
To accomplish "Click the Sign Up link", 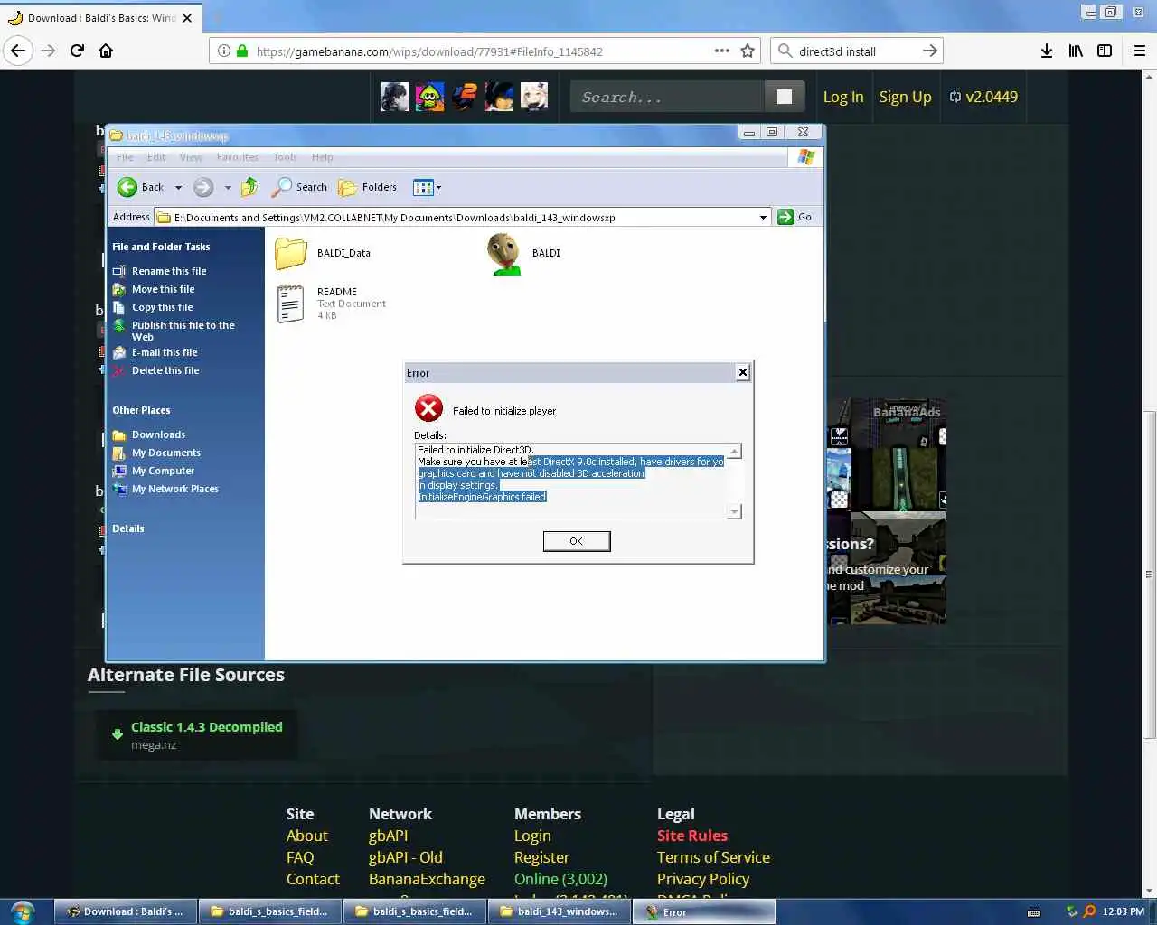I will click(x=905, y=97).
